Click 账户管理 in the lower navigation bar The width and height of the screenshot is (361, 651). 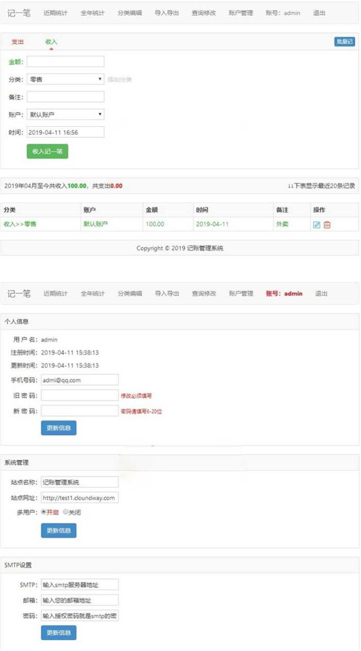241,294
